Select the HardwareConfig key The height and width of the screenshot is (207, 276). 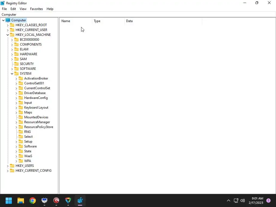point(36,98)
